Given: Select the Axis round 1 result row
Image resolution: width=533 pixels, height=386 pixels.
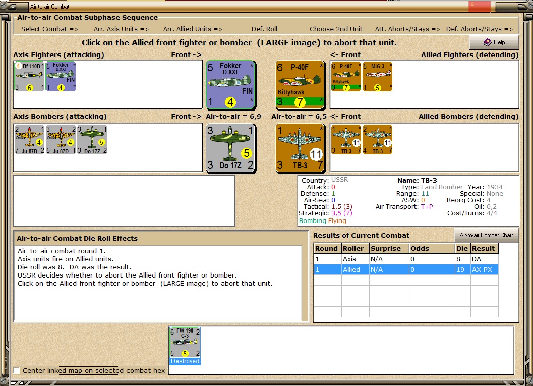Looking at the screenshot, I should [406, 259].
